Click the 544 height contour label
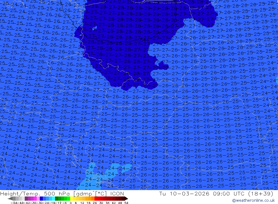This screenshot has height=204, width=278. click(x=144, y=40)
